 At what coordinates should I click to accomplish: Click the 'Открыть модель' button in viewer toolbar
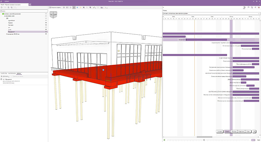point(55,8)
